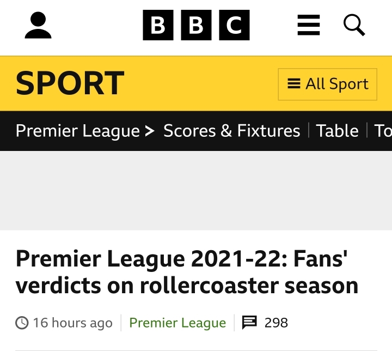This screenshot has width=392, height=351.
Task: Follow the green Premier League topic link
Action: [x=177, y=323]
